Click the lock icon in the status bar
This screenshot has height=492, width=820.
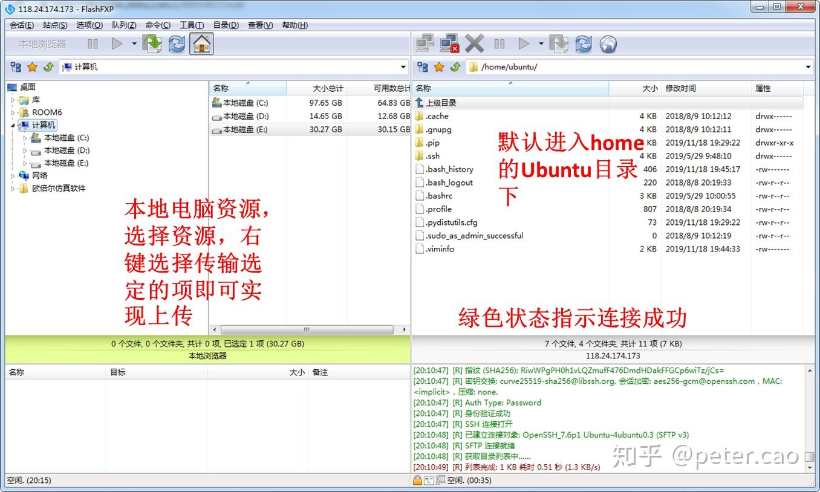(x=417, y=481)
